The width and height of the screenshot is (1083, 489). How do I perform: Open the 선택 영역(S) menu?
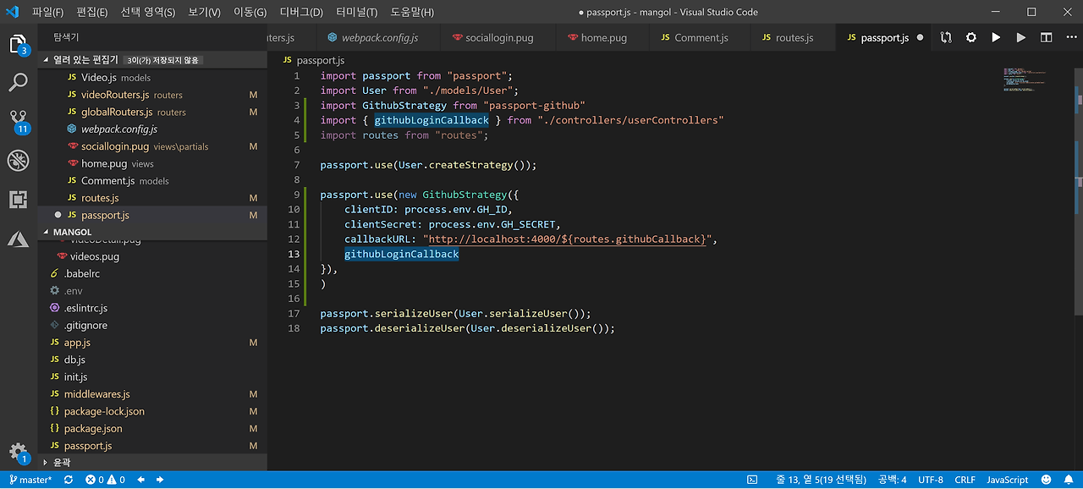pyautogui.click(x=147, y=12)
